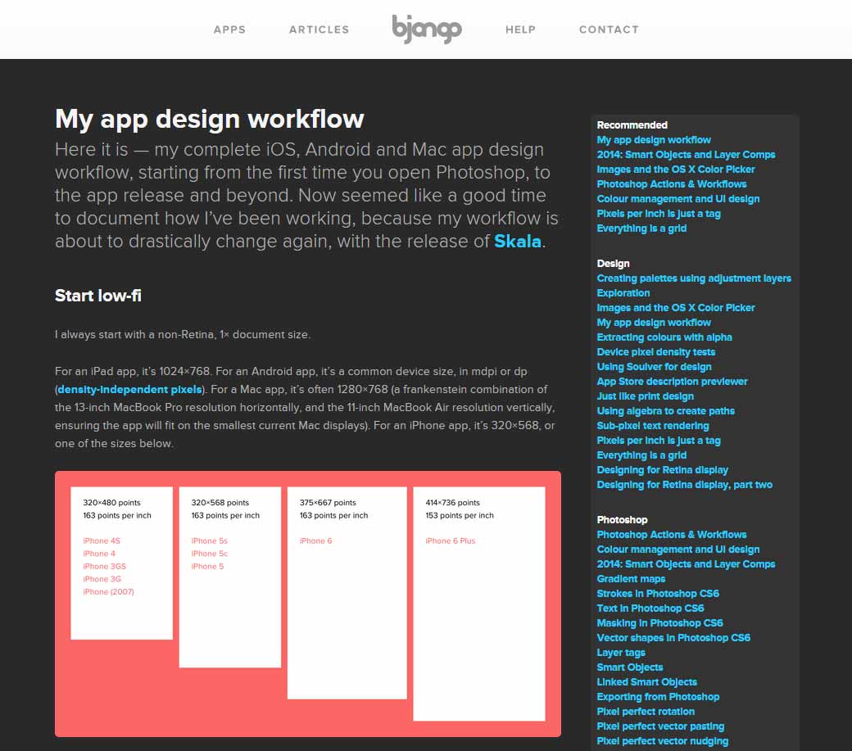
Task: Select 'Pixel perfect vector nudging' link
Action: tap(662, 740)
